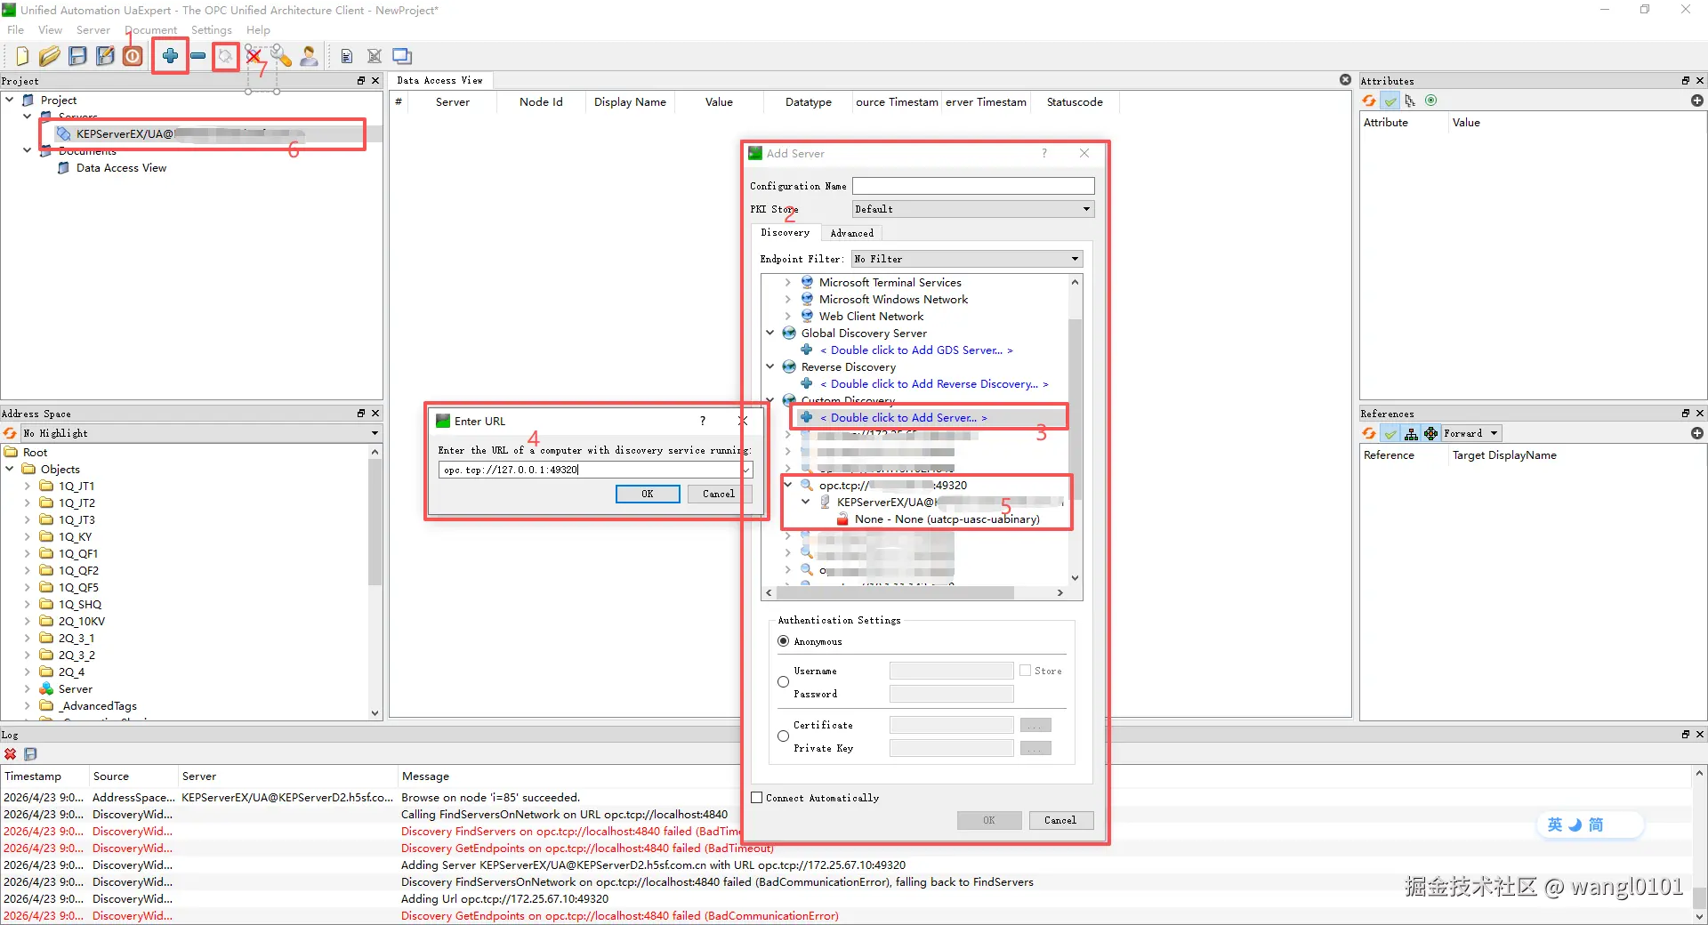This screenshot has width=1708, height=925.
Task: Expand the 1Q_JT1 folder
Action: click(27, 486)
